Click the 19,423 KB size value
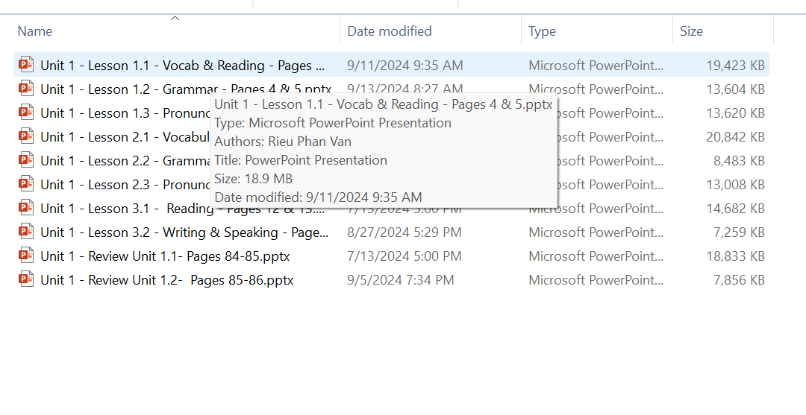806x415 pixels. click(x=735, y=66)
